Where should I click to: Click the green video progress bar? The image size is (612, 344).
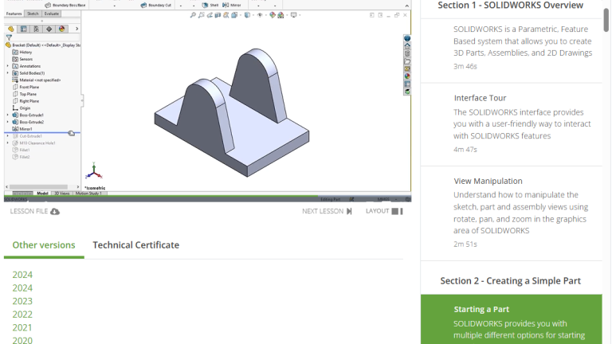[161, 196]
